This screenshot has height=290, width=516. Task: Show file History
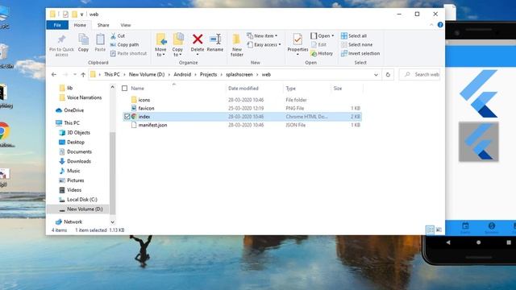pos(322,53)
